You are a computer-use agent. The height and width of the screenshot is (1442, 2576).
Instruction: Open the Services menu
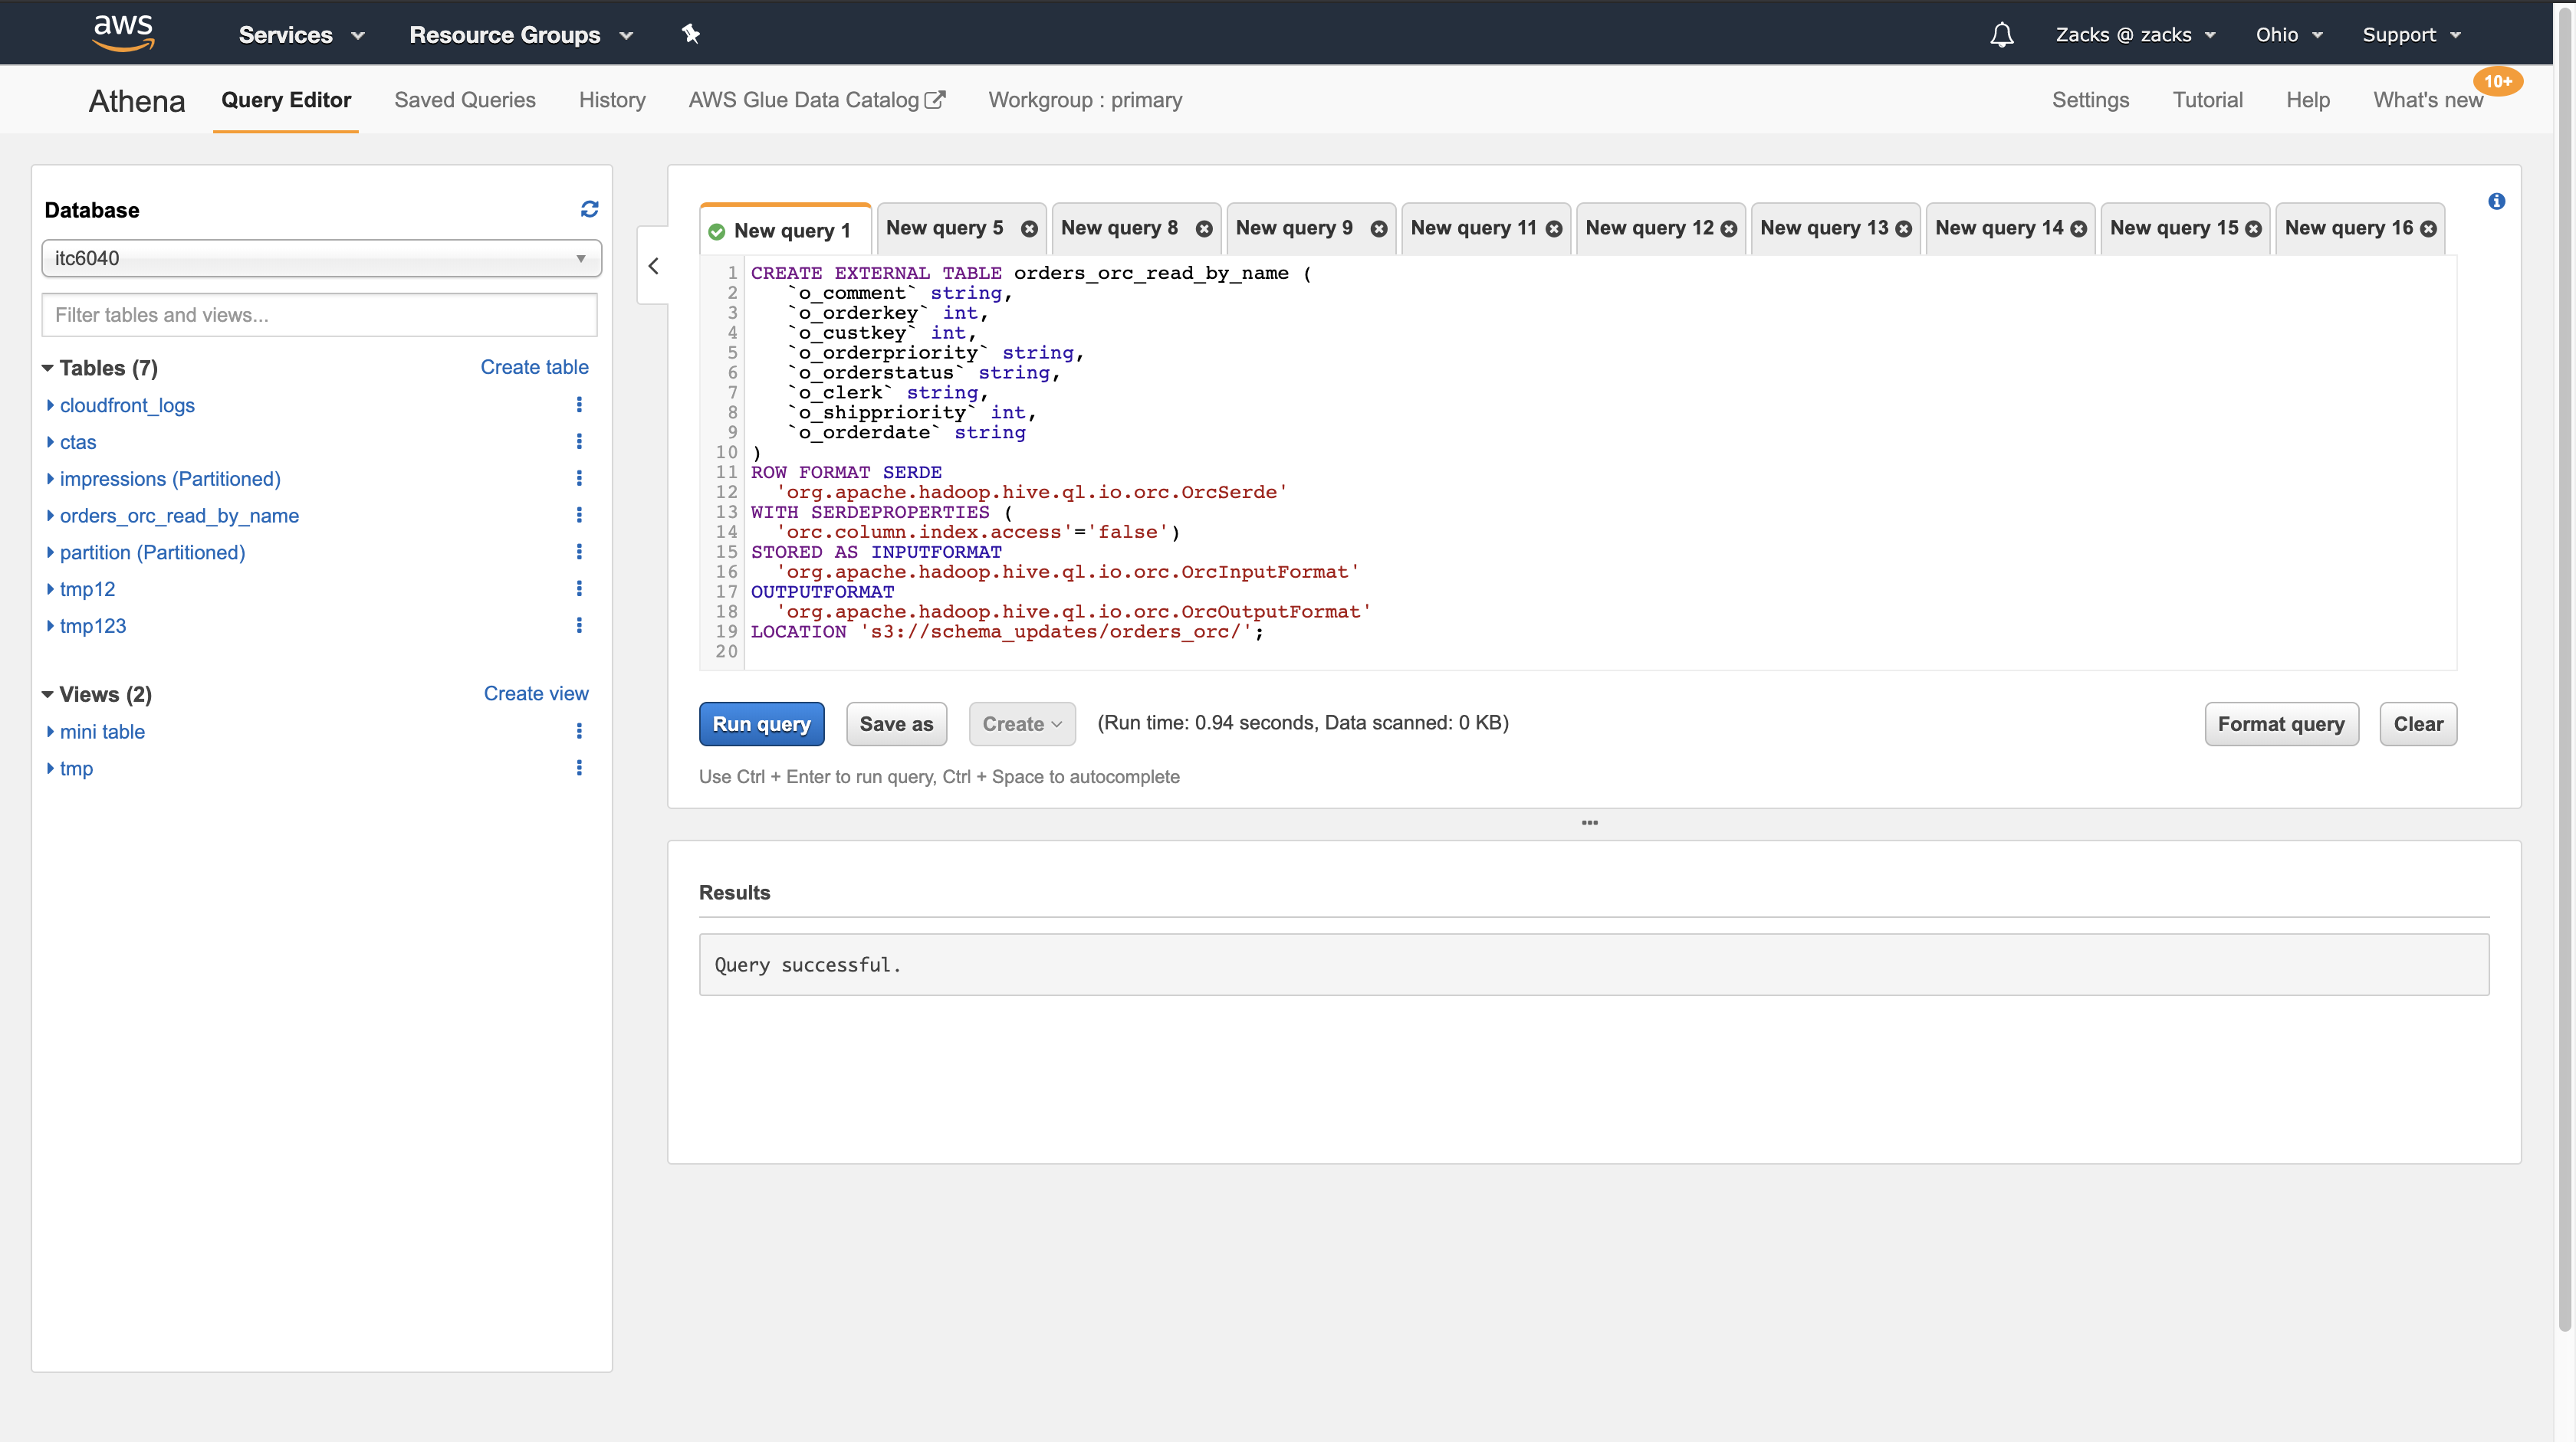[300, 35]
